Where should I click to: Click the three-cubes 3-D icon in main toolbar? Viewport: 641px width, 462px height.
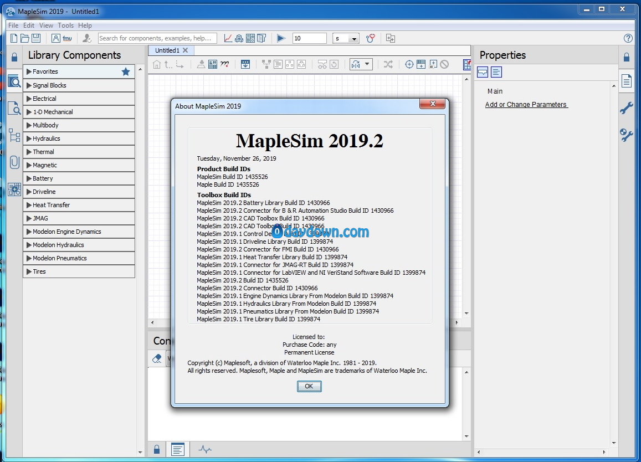239,38
